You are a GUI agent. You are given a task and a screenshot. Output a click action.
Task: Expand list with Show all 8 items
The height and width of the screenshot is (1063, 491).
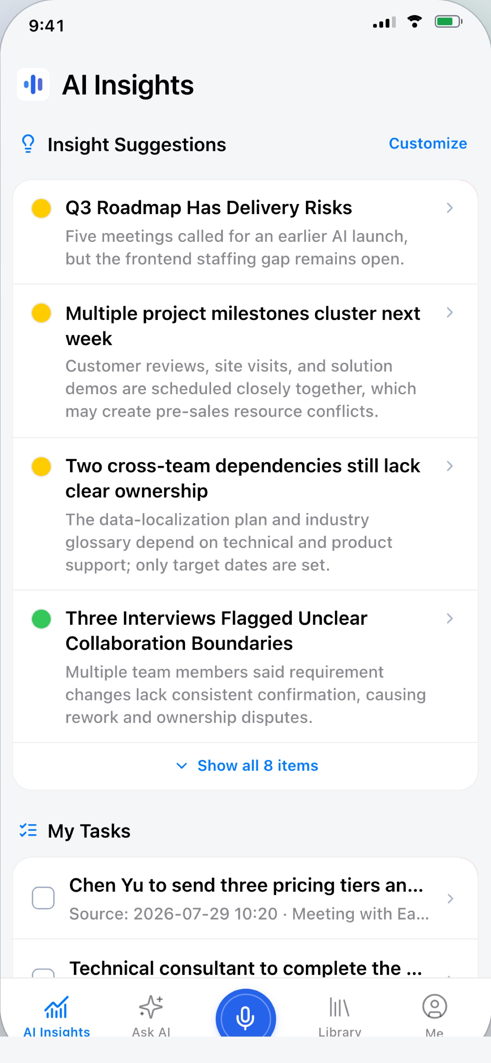247,766
